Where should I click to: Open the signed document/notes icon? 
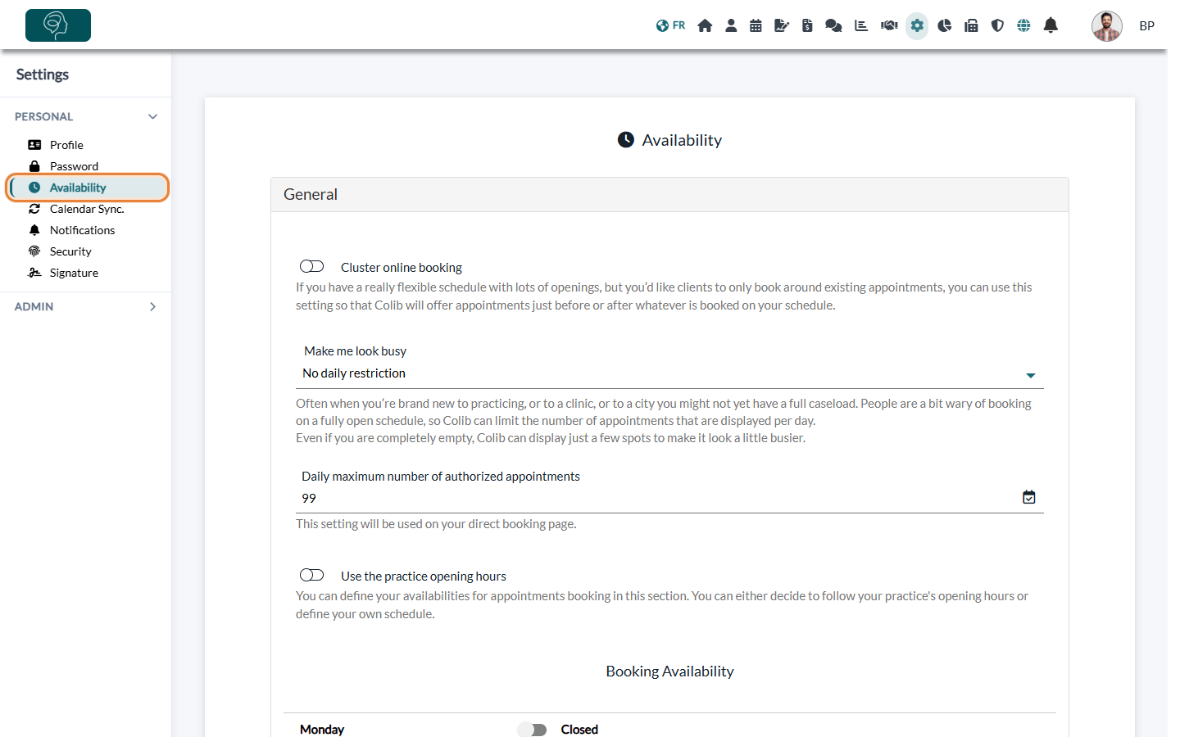click(x=782, y=25)
